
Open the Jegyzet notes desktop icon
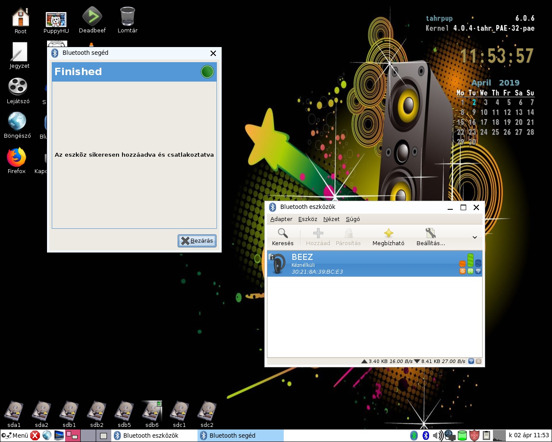pyautogui.click(x=19, y=56)
